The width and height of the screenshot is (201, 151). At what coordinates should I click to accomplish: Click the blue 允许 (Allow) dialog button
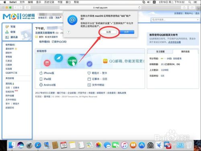[126, 32]
